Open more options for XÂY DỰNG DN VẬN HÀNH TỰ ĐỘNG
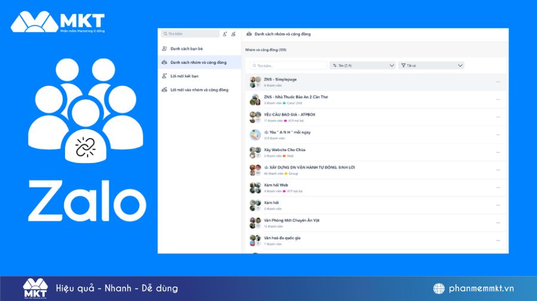The height and width of the screenshot is (301, 537). point(498,170)
